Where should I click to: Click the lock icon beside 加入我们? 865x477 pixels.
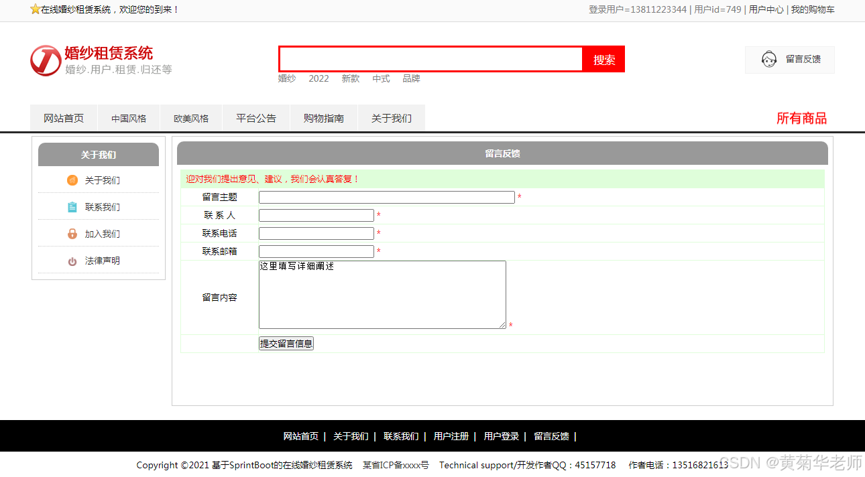tap(72, 234)
